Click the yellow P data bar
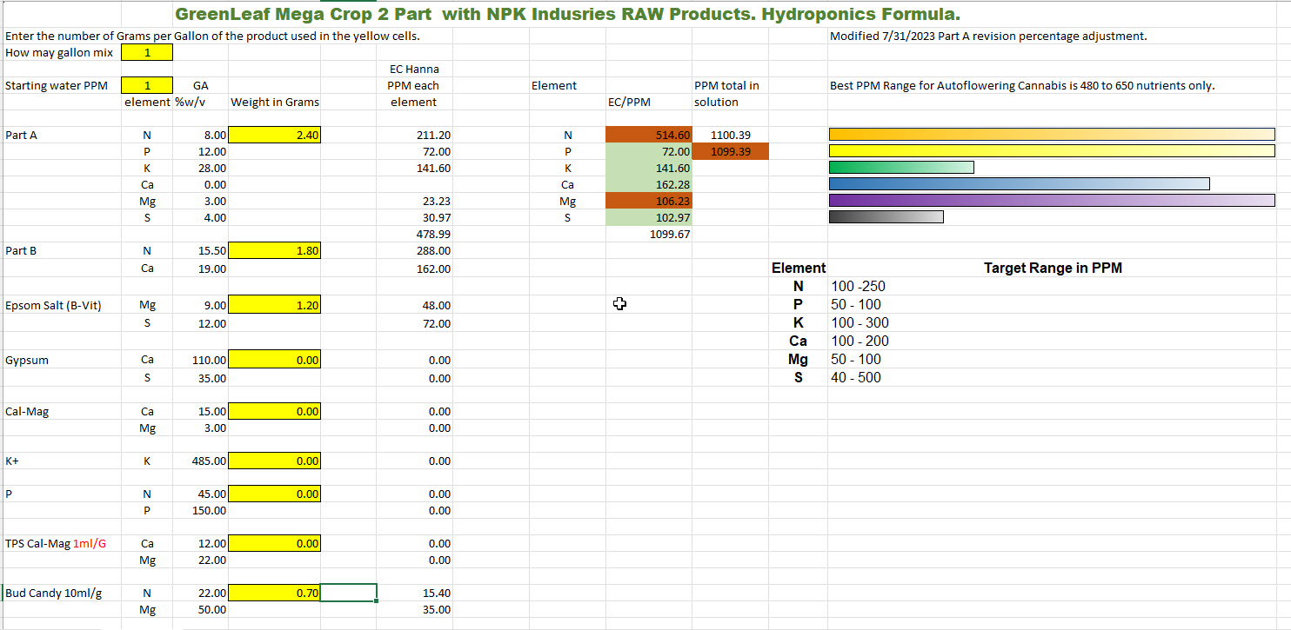The image size is (1291, 630). 1052,150
